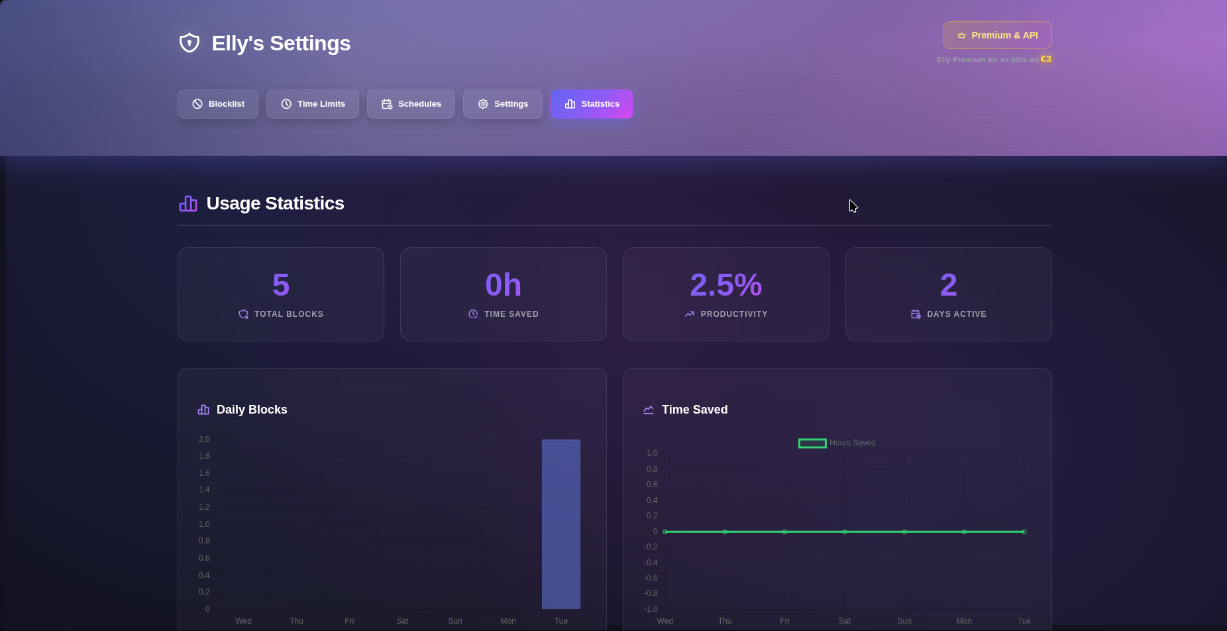
Task: Click the crown icon in Premium & API
Action: (961, 35)
